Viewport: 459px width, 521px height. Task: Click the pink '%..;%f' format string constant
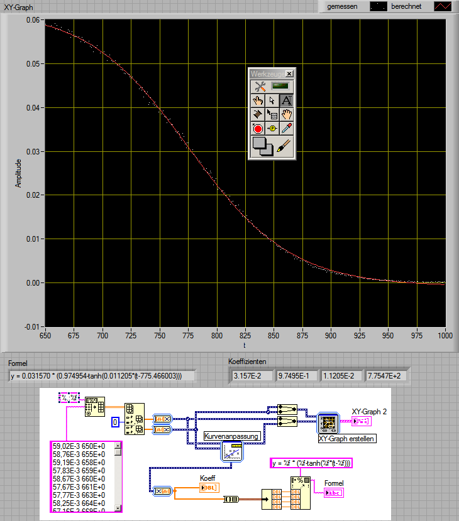69,397
